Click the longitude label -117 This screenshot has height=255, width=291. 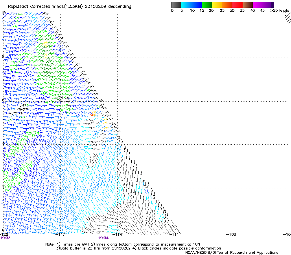(60, 235)
